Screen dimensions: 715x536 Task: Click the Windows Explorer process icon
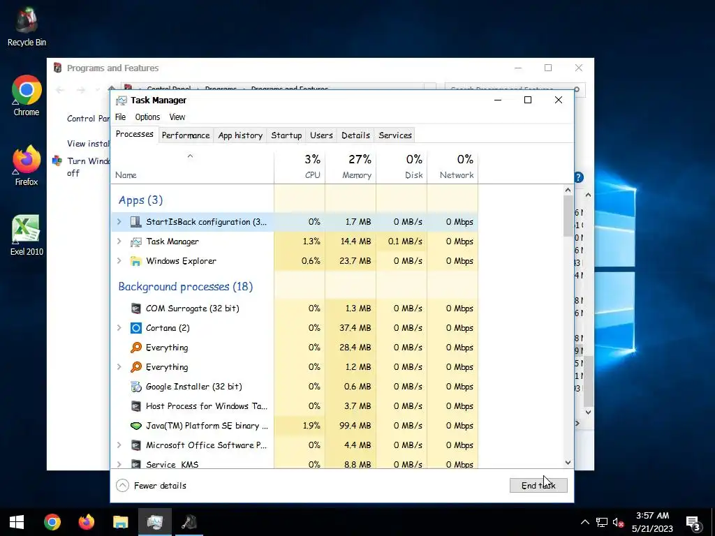[136, 261]
